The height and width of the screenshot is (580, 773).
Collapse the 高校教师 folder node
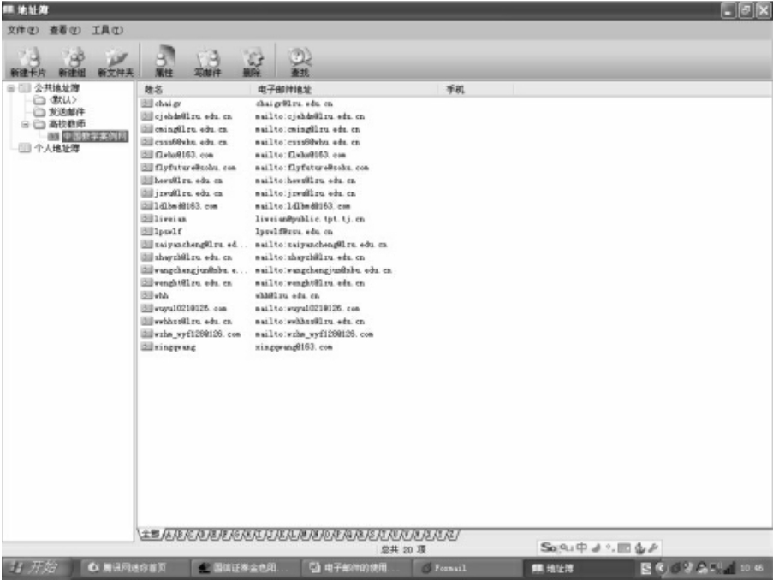click(x=25, y=124)
